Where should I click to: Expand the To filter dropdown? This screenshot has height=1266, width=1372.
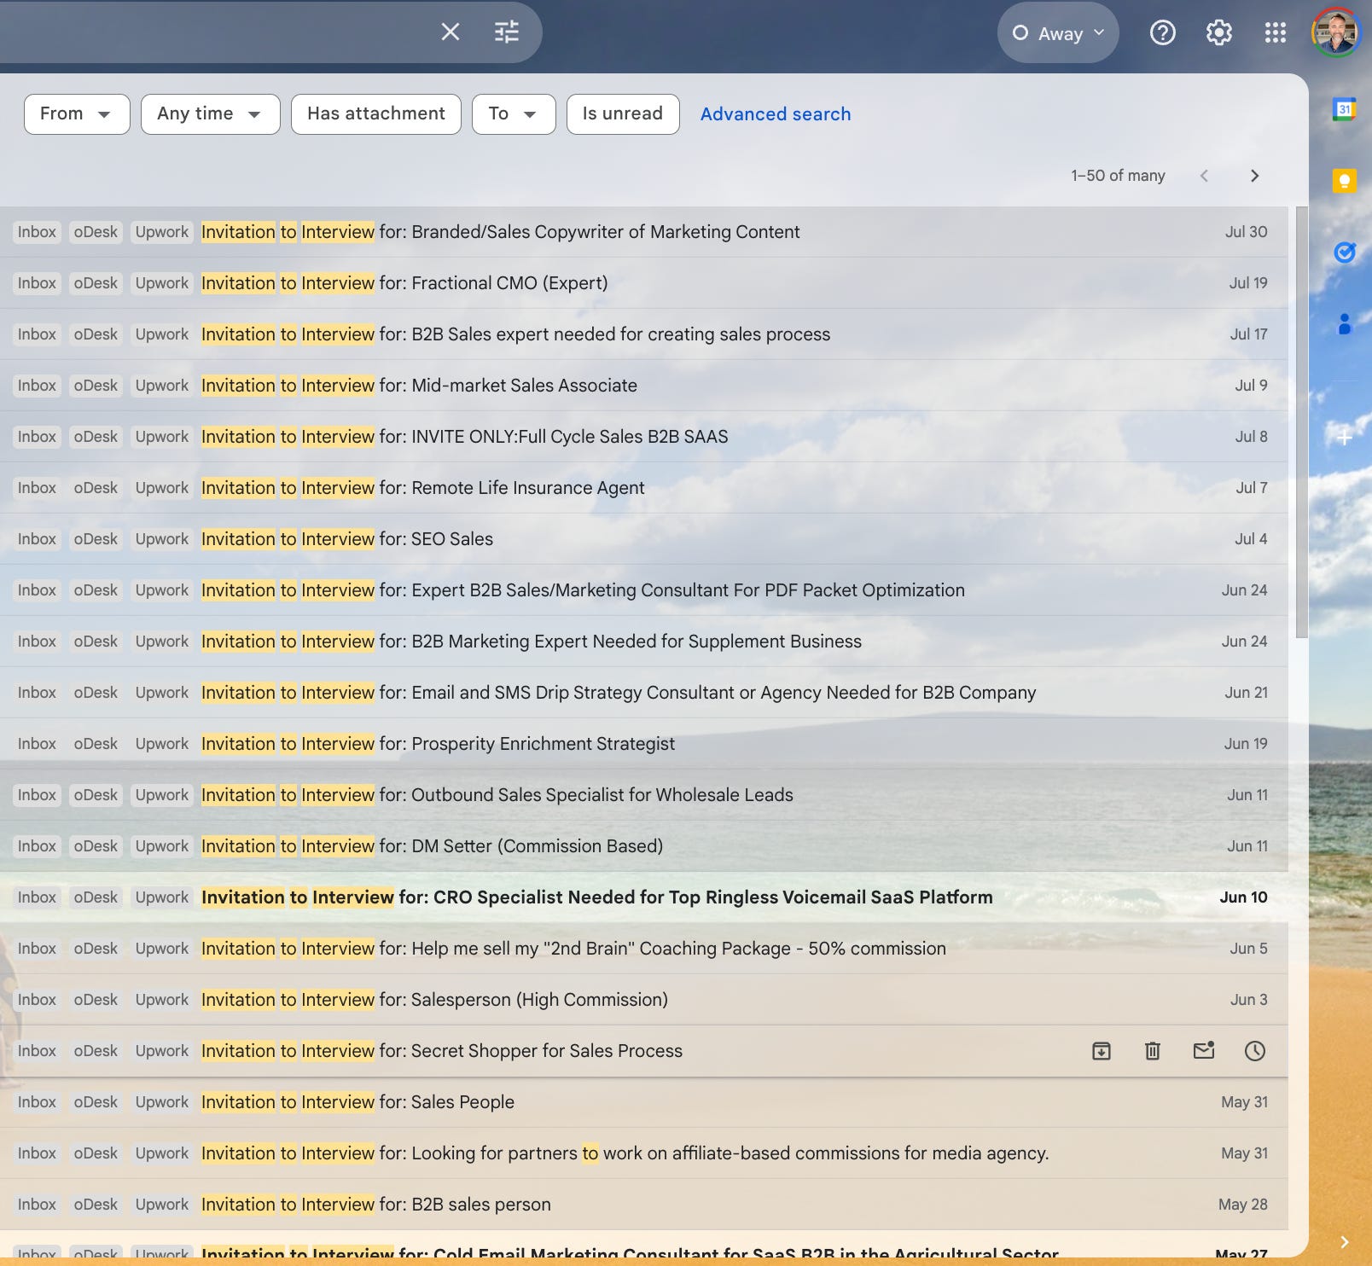(514, 114)
